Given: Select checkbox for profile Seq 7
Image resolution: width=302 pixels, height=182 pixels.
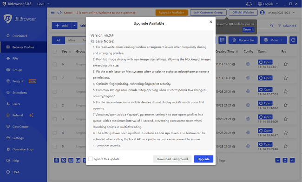Looking at the screenshot, I should tap(55, 78).
